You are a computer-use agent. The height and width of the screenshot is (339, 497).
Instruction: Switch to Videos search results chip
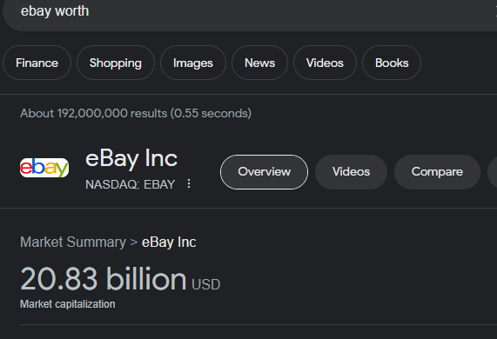coord(325,63)
